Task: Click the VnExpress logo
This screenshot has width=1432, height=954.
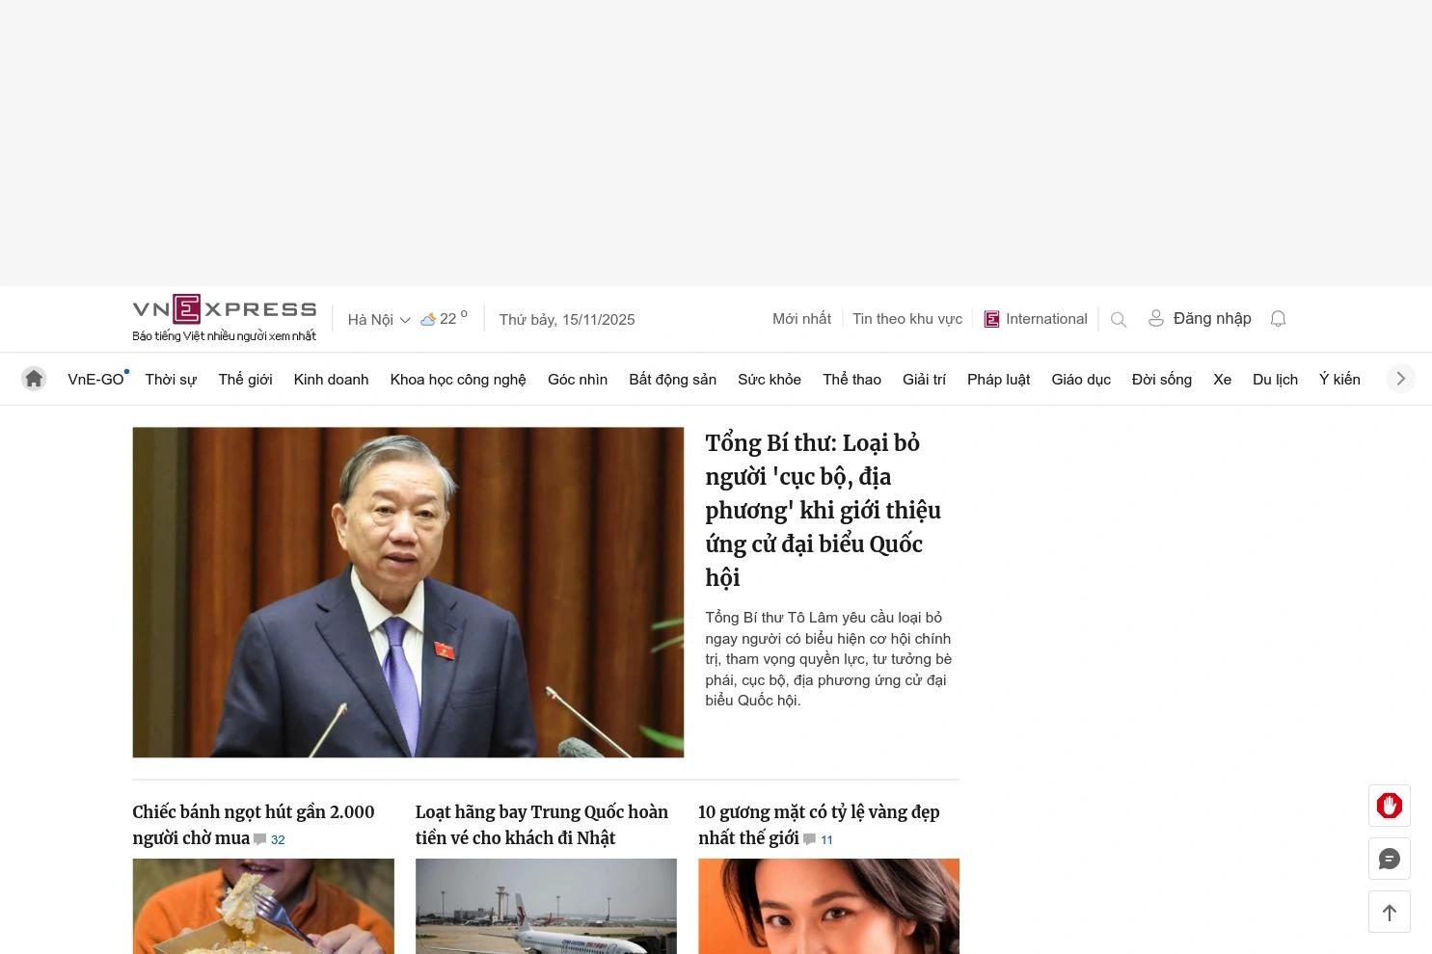Action: 225,309
